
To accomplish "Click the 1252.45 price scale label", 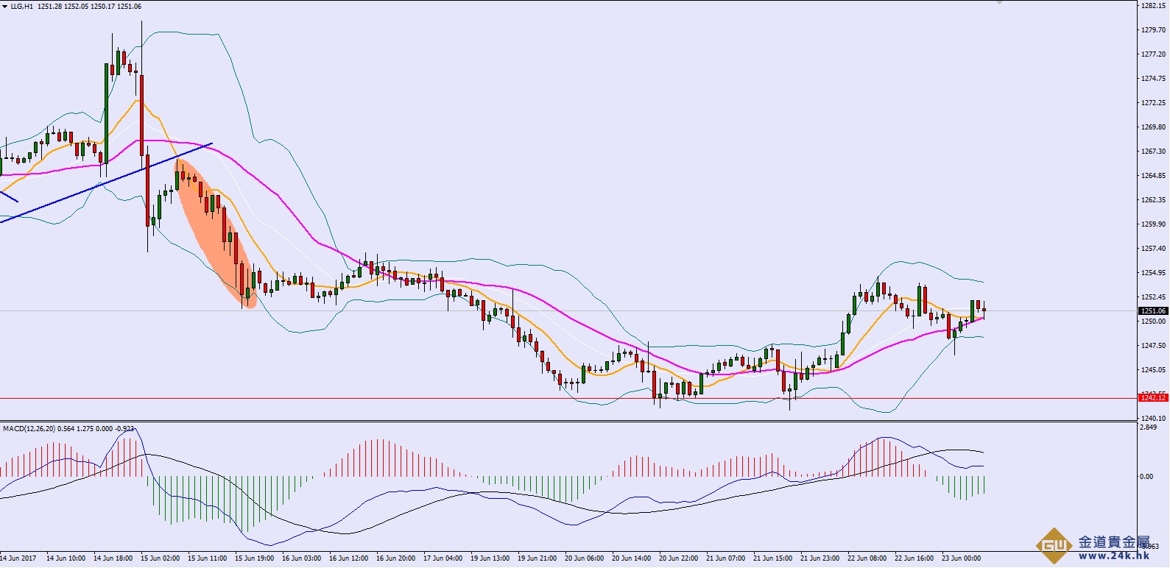I will (x=1153, y=297).
